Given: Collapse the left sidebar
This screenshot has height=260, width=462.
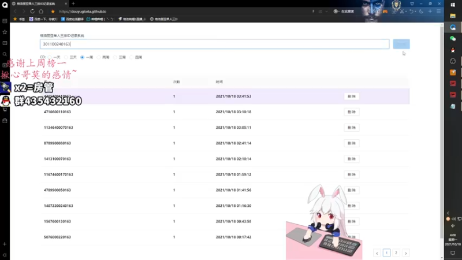Looking at the screenshot, I should pos(5,255).
